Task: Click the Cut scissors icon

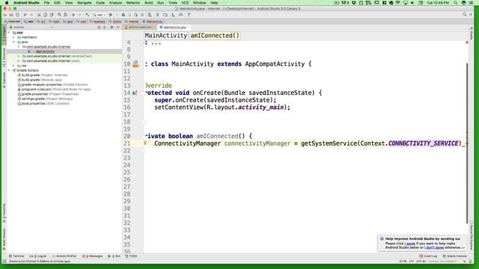Action: coord(39,15)
